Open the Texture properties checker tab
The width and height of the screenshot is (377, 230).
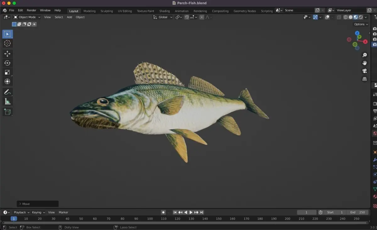pyautogui.click(x=375, y=206)
